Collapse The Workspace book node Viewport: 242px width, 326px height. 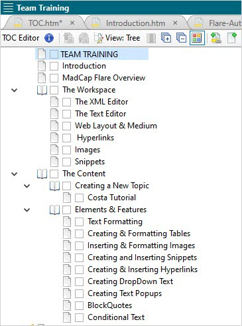[x=15, y=90]
